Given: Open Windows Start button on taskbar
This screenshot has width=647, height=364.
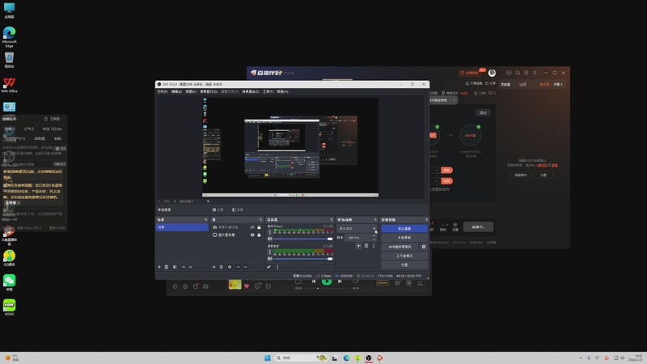Looking at the screenshot, I should [x=268, y=358].
